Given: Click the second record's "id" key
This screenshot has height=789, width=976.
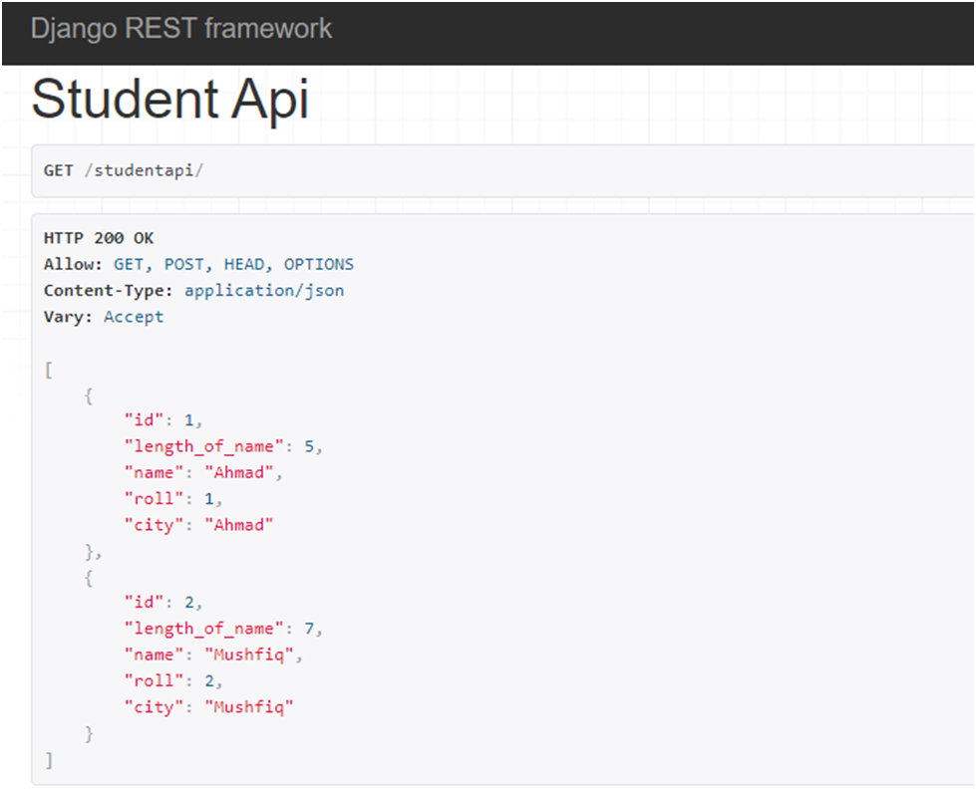Looking at the screenshot, I should pyautogui.click(x=144, y=603).
